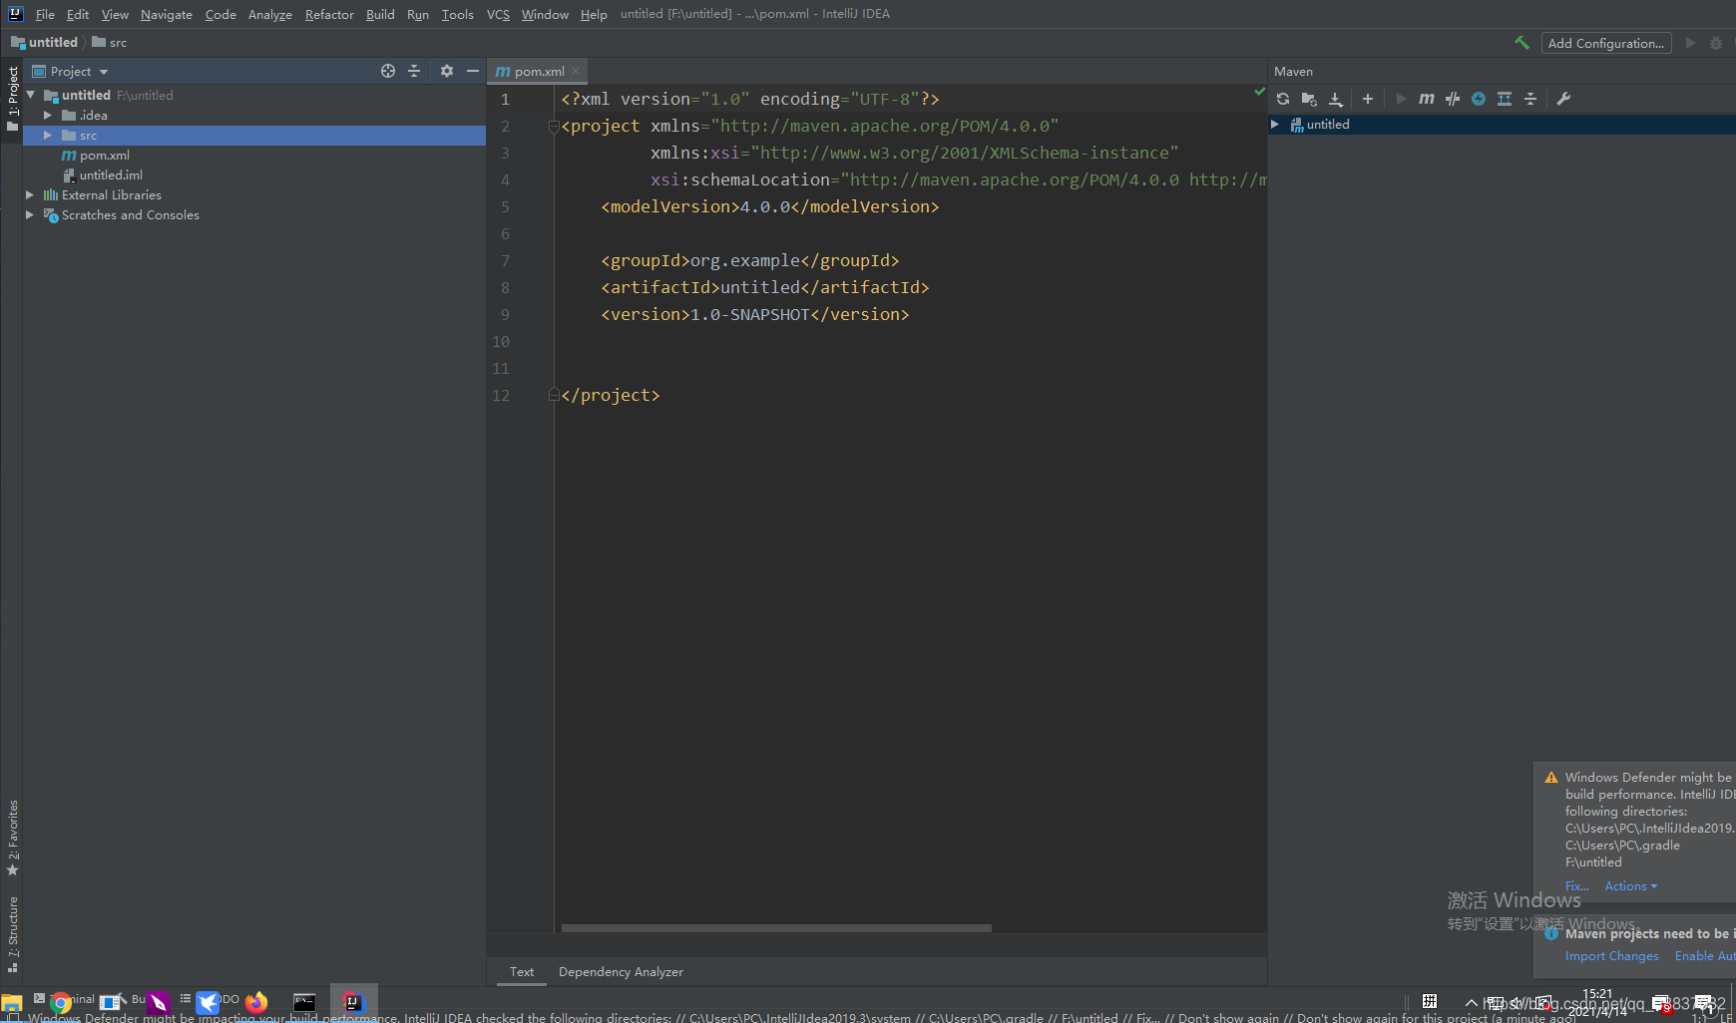Switch to Dependency Analyzer tab

(x=621, y=972)
